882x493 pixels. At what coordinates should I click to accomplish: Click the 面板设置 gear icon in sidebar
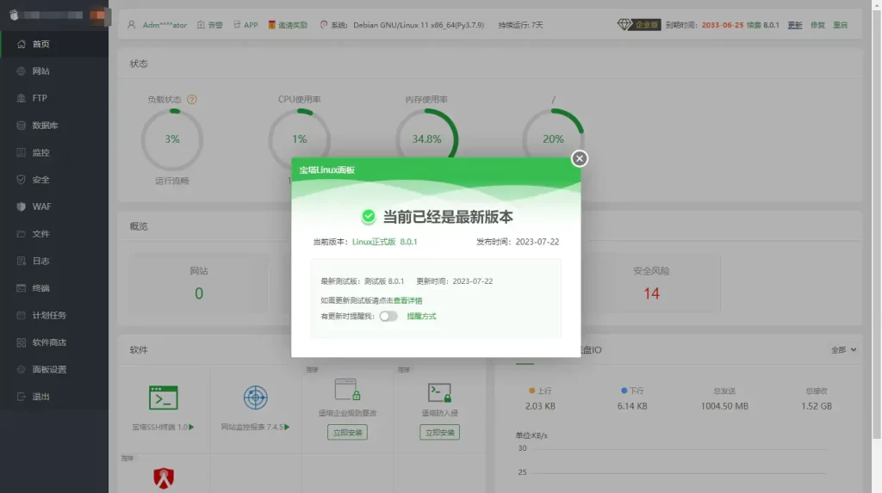point(21,369)
